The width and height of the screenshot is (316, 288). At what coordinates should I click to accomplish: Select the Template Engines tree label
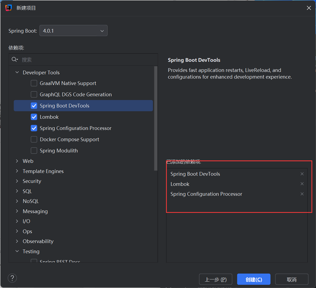tap(43, 171)
